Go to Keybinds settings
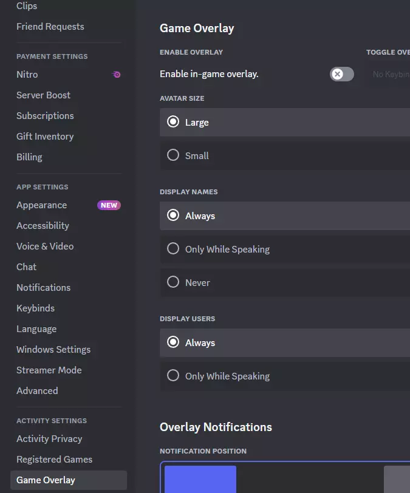The width and height of the screenshot is (410, 493). tap(35, 308)
